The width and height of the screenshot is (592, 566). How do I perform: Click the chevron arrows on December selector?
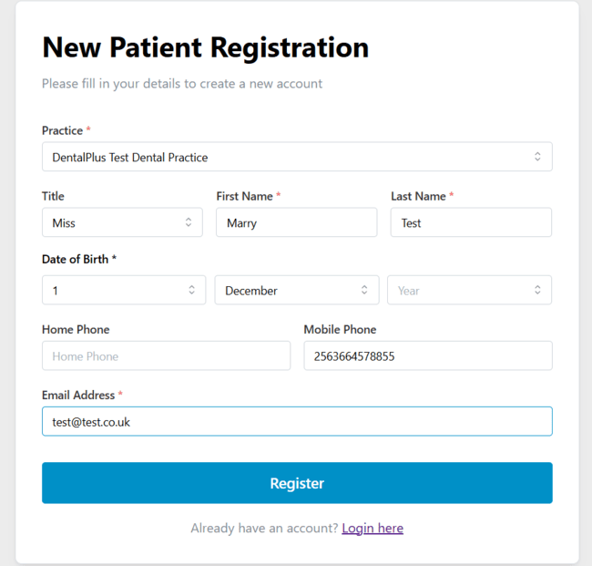pos(364,290)
